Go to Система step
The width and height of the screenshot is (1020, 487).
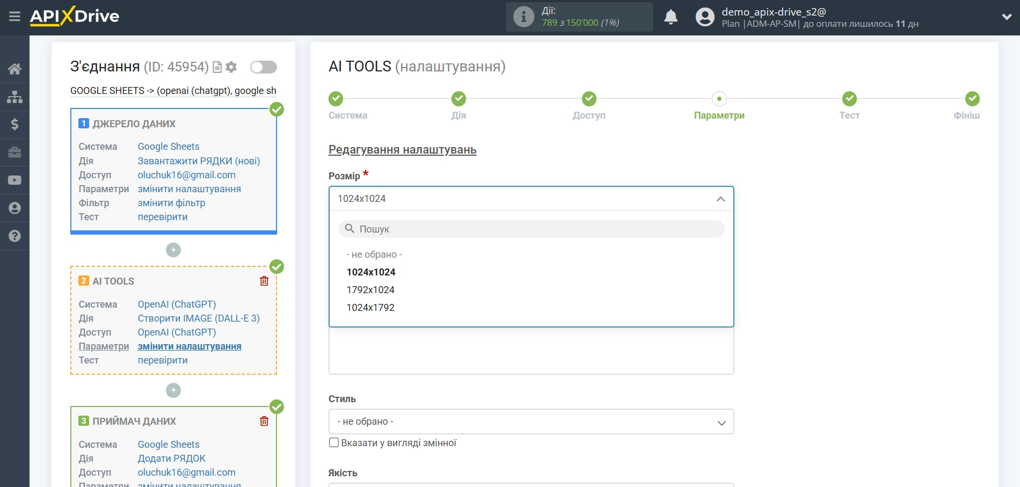tap(336, 99)
